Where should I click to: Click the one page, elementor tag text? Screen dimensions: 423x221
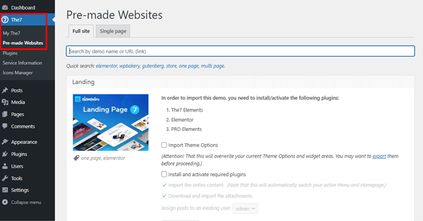pyautogui.click(x=103, y=158)
